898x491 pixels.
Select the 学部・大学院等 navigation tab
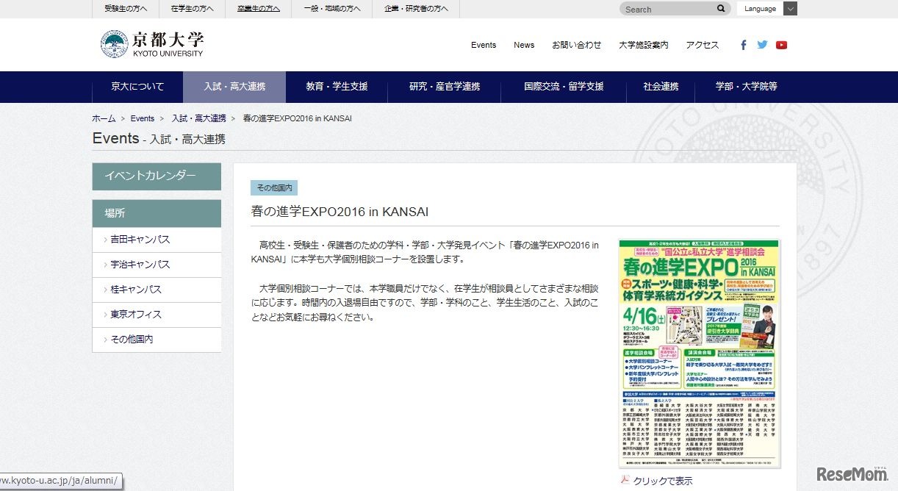point(746,87)
